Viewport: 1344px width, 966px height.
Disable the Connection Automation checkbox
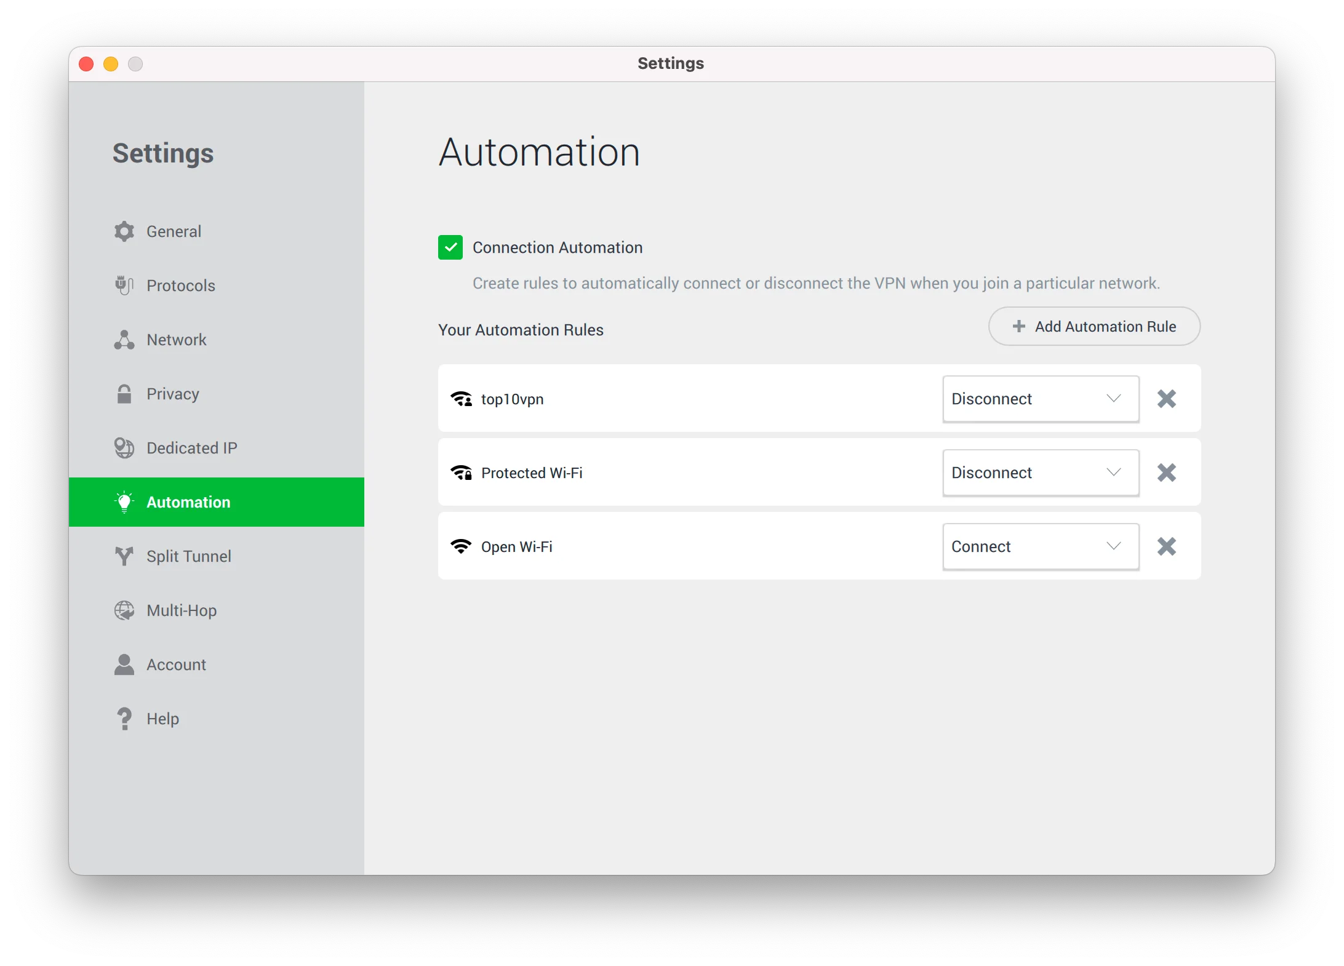(x=450, y=247)
